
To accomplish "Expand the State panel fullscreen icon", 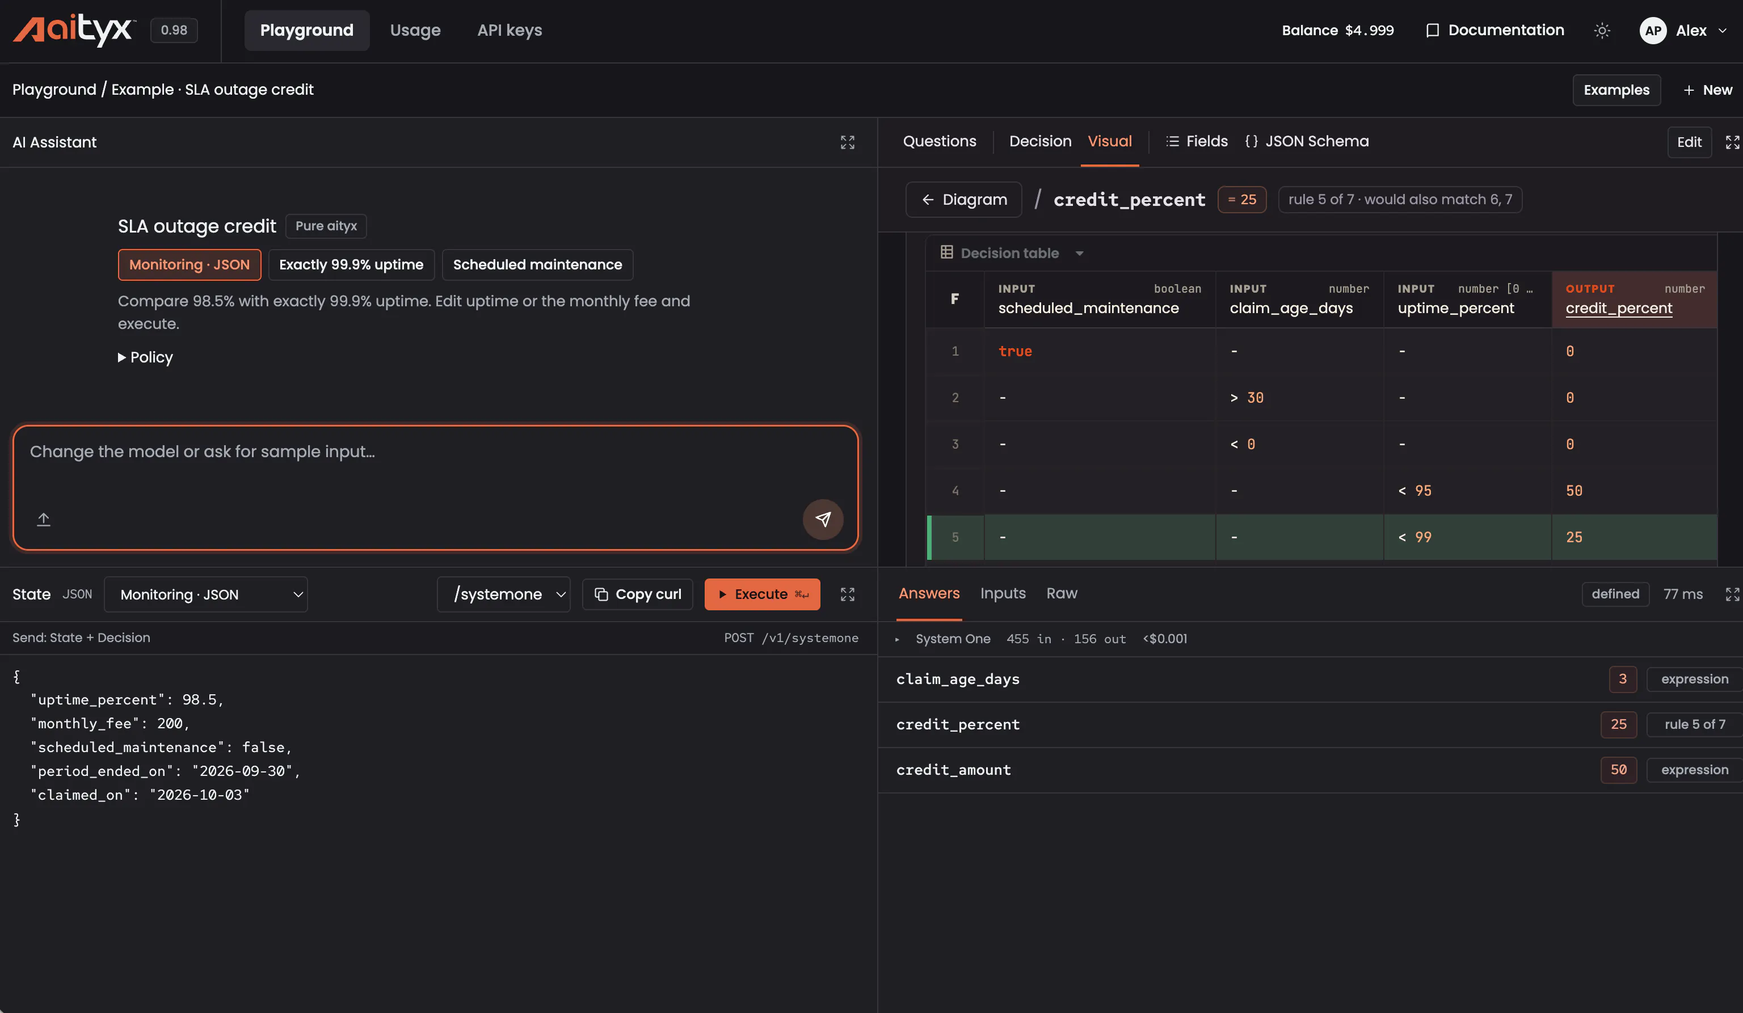I will coord(847,594).
